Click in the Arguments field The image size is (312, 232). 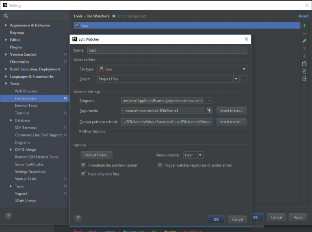coord(163,111)
